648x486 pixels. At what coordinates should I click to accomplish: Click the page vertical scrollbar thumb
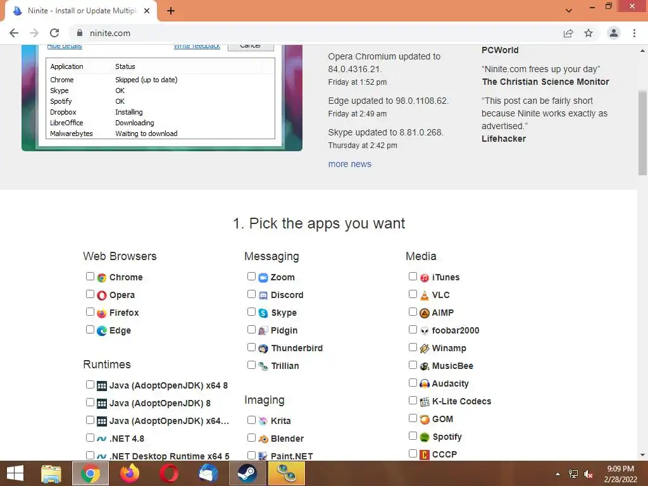point(642,132)
